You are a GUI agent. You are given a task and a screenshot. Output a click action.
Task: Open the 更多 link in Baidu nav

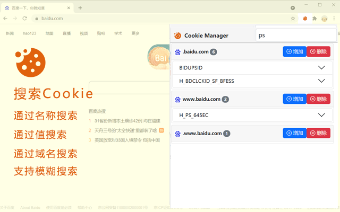(x=135, y=33)
